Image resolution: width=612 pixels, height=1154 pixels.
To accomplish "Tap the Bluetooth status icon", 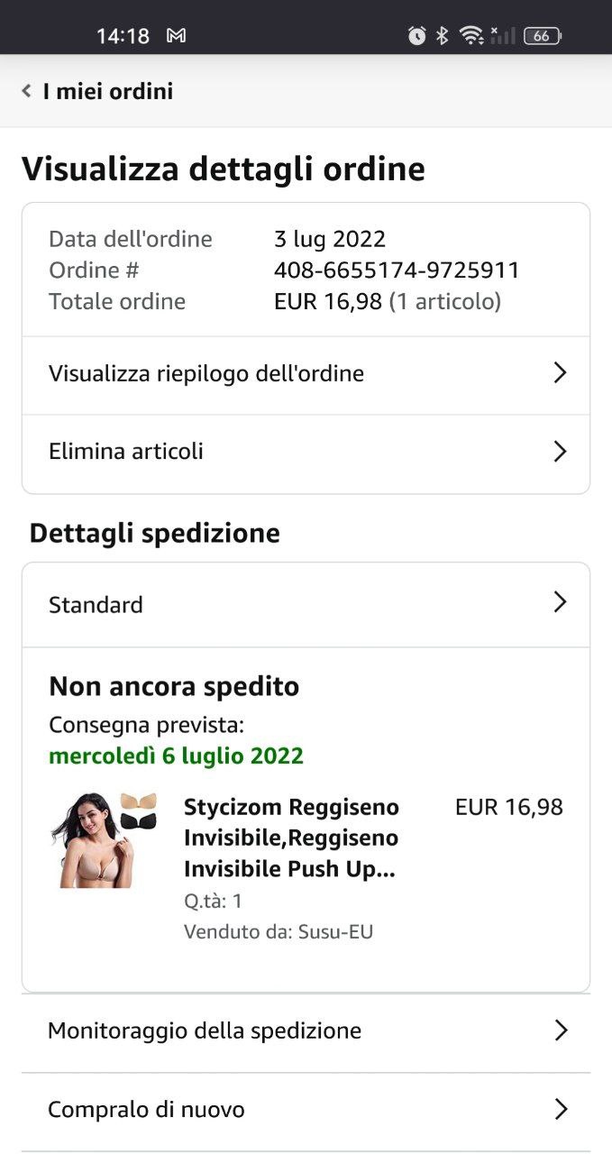I will pos(442,35).
